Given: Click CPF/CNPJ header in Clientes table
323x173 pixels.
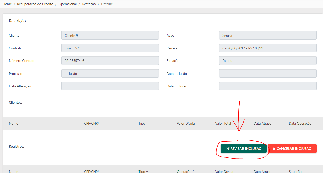Looking at the screenshot, I should point(91,123).
